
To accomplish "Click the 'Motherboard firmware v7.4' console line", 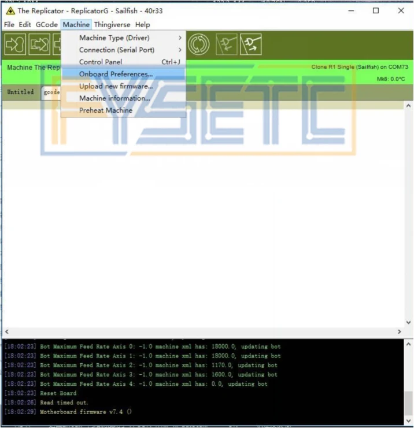I will coord(86,412).
